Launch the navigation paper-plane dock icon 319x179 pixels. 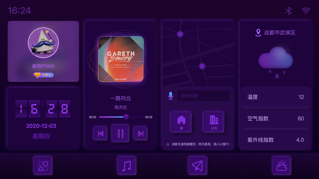[x=198, y=166]
